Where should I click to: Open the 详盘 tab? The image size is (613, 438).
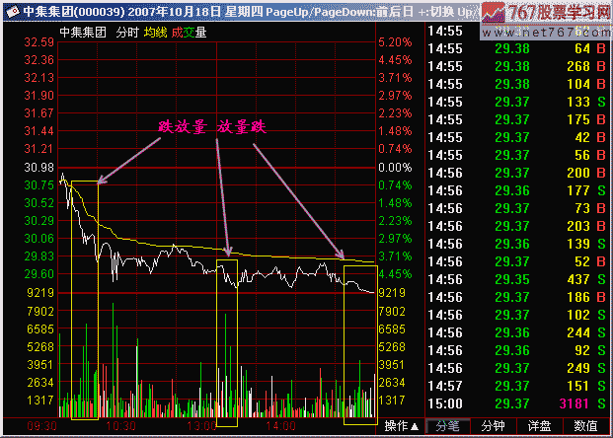click(539, 426)
